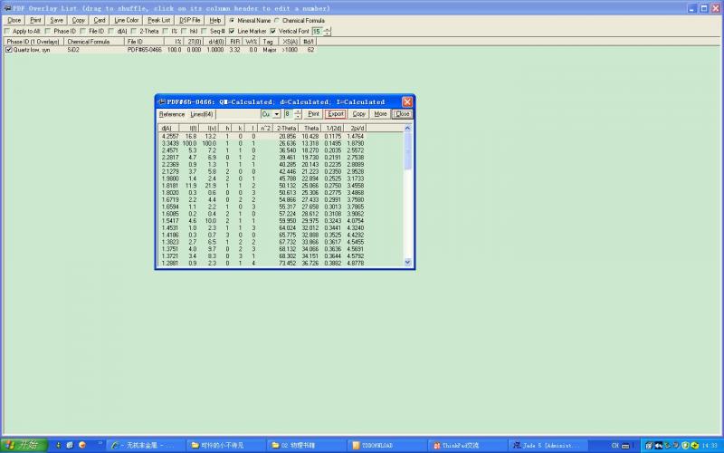Click the font size field showing 15

click(318, 32)
